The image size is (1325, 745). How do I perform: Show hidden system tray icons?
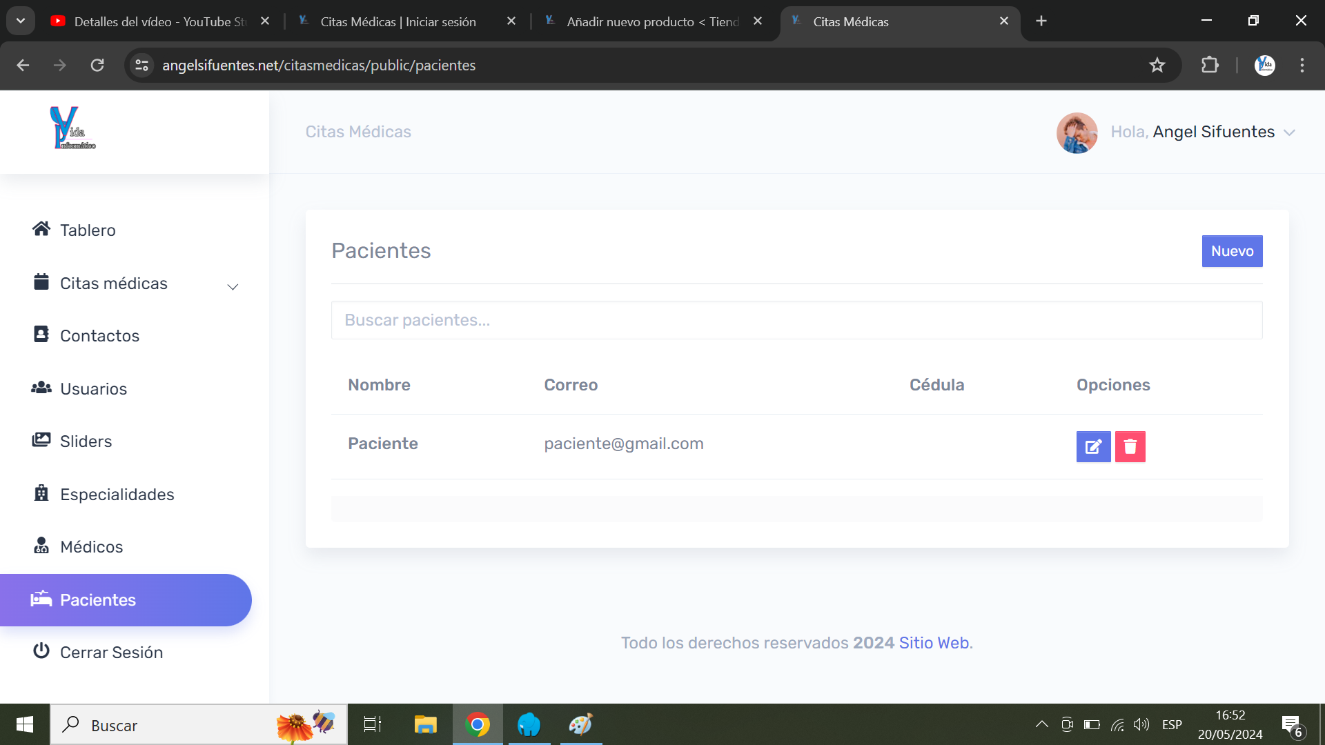[x=1041, y=724]
